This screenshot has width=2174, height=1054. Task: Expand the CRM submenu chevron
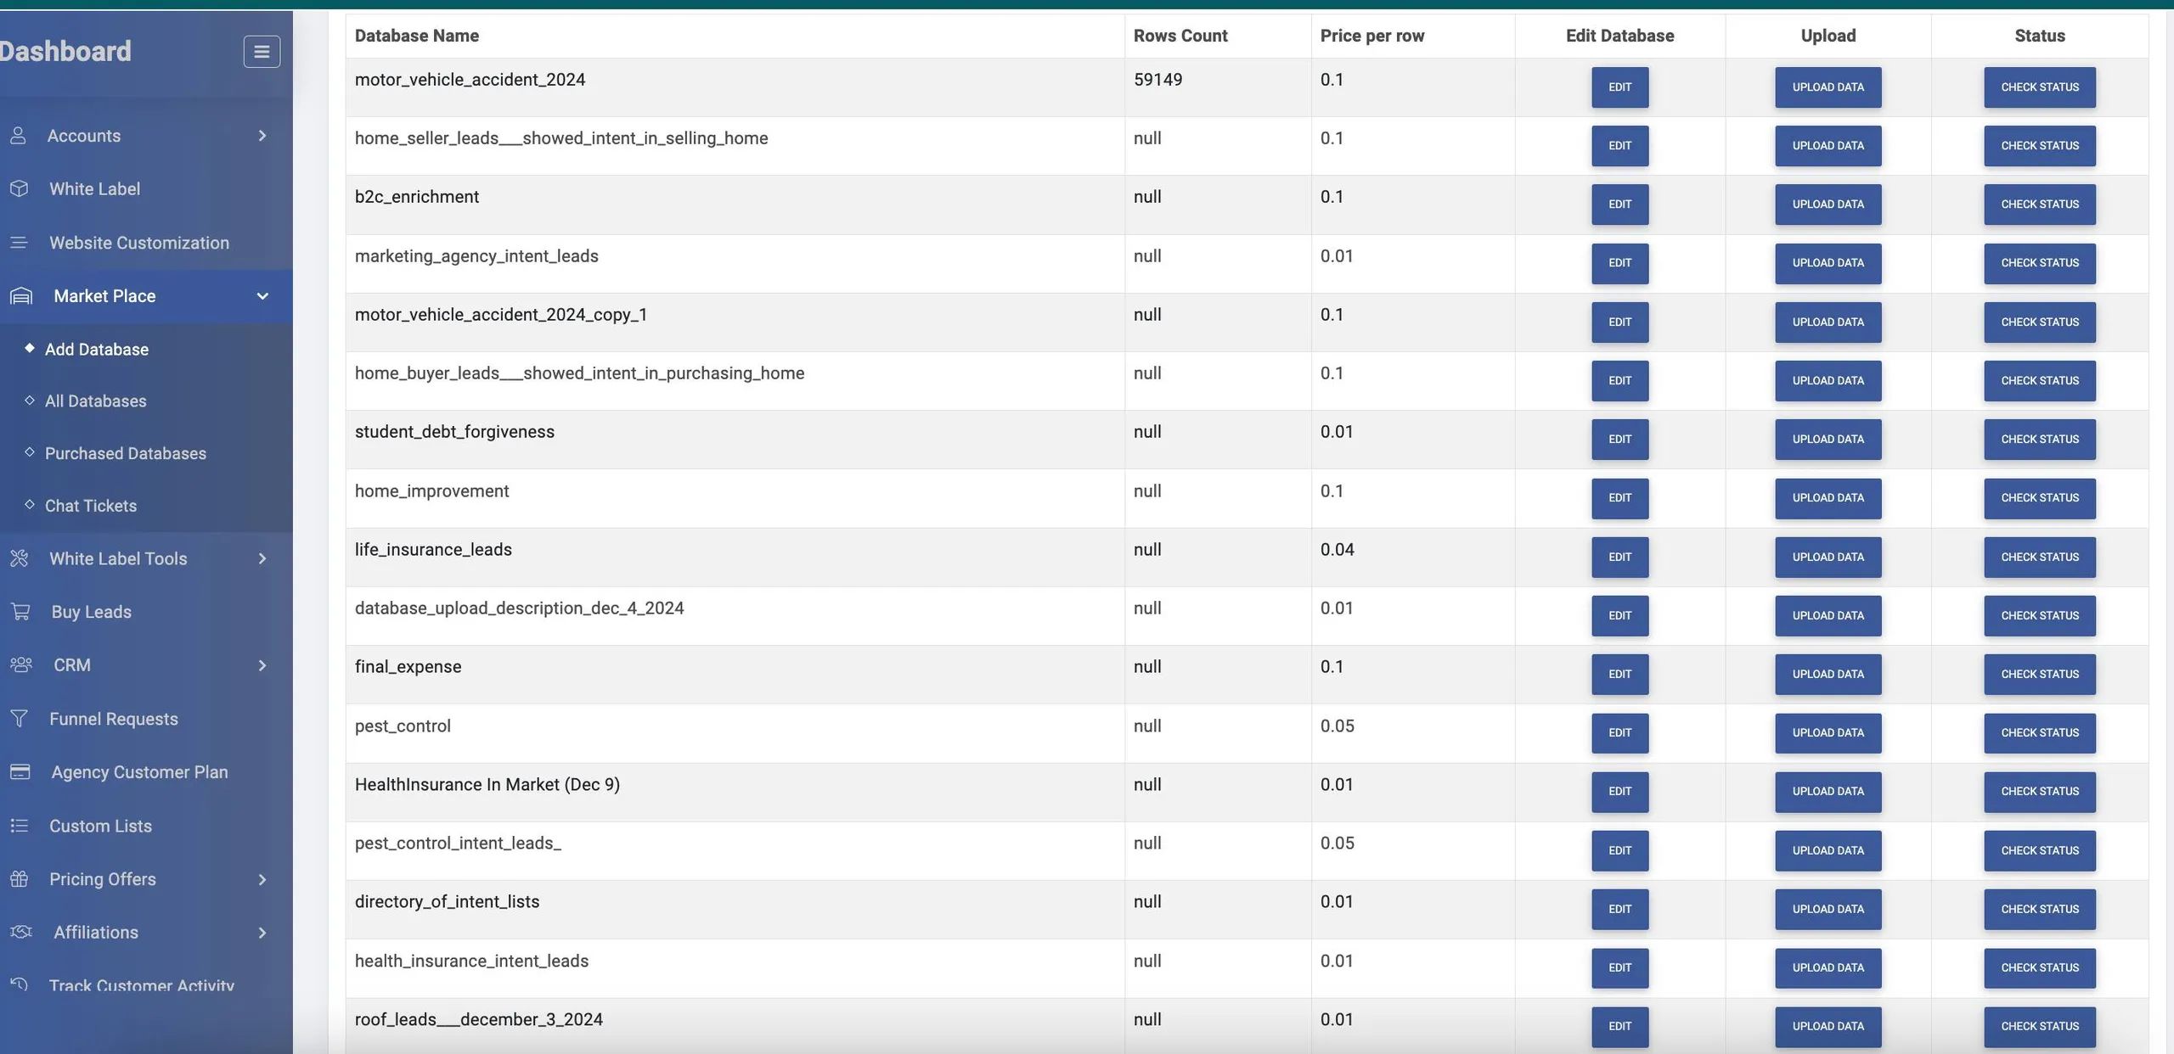(262, 665)
